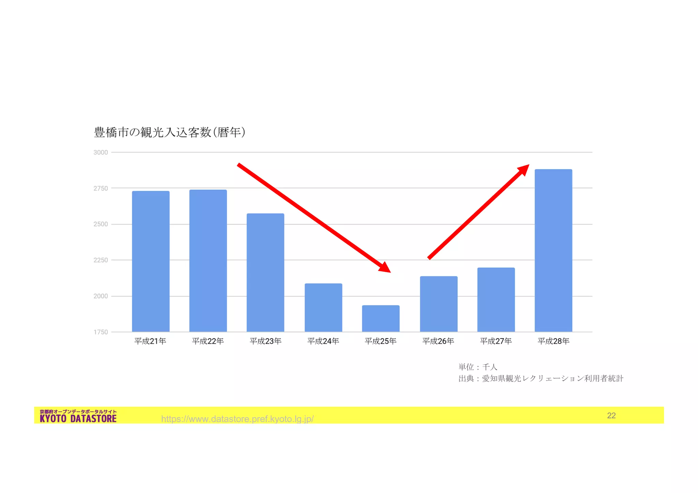Select the 平成25年 axis label
698x493 pixels.
coord(381,341)
